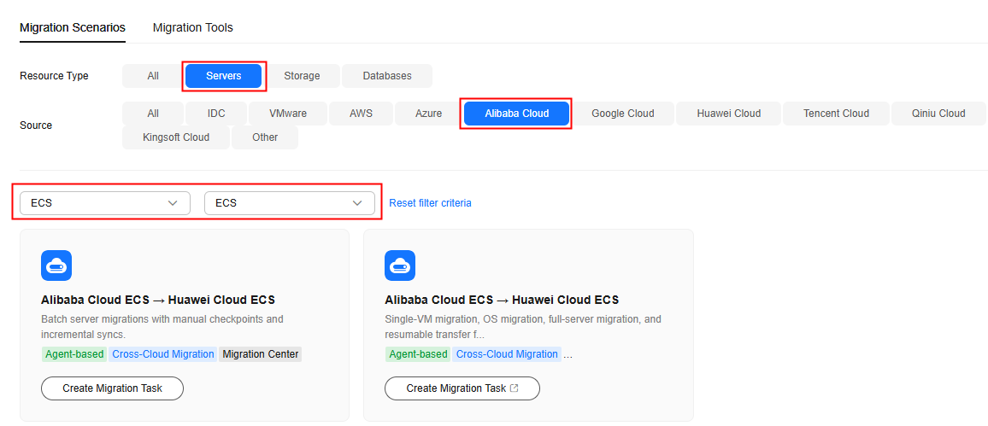This screenshot has width=988, height=426.
Task: Select Databases resource type filter
Action: [x=387, y=76]
